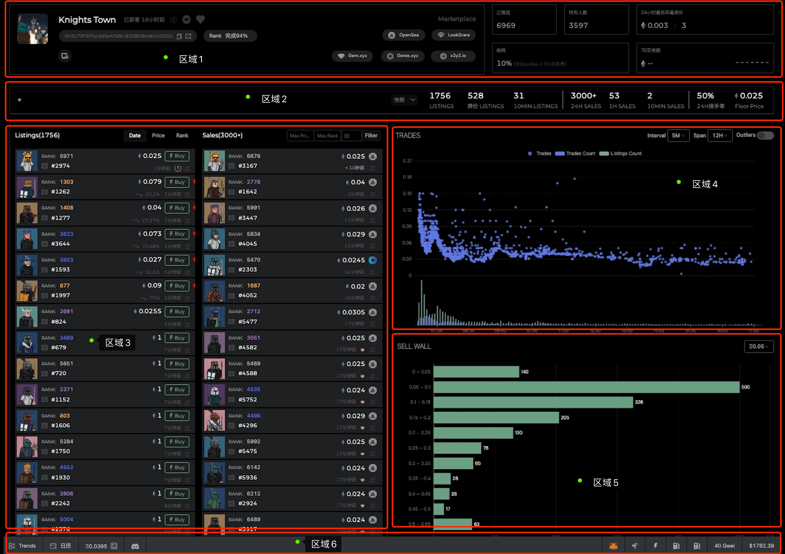
Task: Open the Discord icon in the bottom bar
Action: click(135, 546)
